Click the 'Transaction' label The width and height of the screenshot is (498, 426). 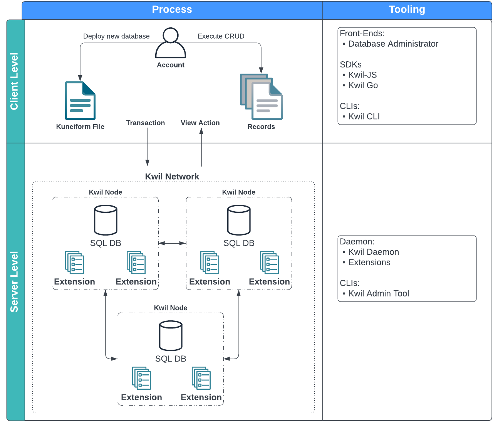146,123
